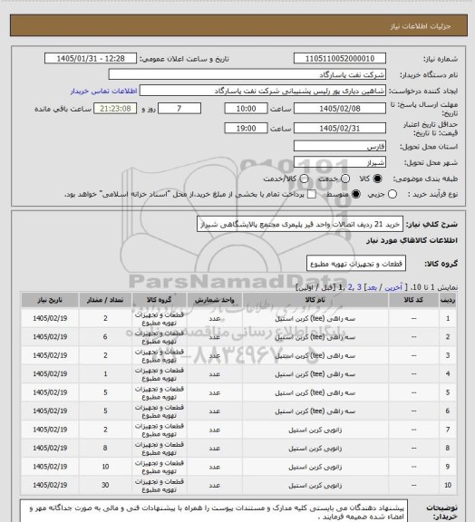Click item name in row 7 زانویی کربن استیل

[315, 430]
